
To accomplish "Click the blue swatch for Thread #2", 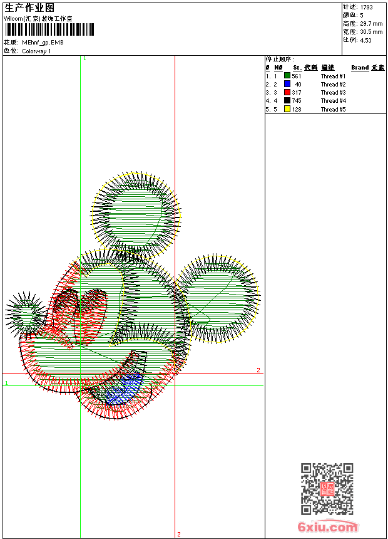I will coord(287,84).
